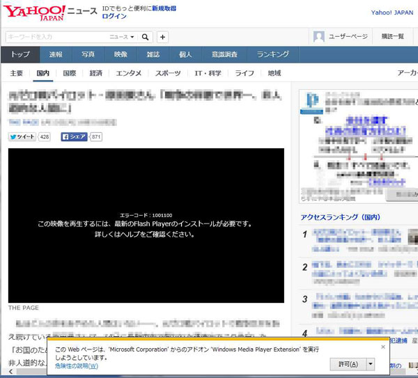Image resolution: width=418 pixels, height=378 pixels.
Task: Expand the ニュース search category dropdown
Action: 122,37
